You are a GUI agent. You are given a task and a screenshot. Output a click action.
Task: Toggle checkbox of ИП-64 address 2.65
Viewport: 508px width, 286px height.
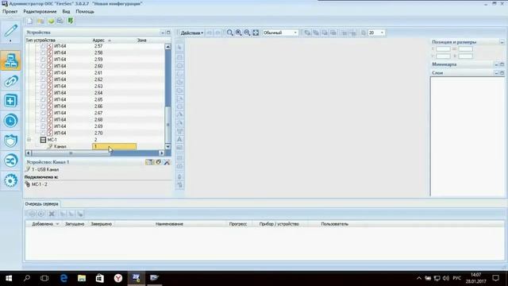[43, 99]
